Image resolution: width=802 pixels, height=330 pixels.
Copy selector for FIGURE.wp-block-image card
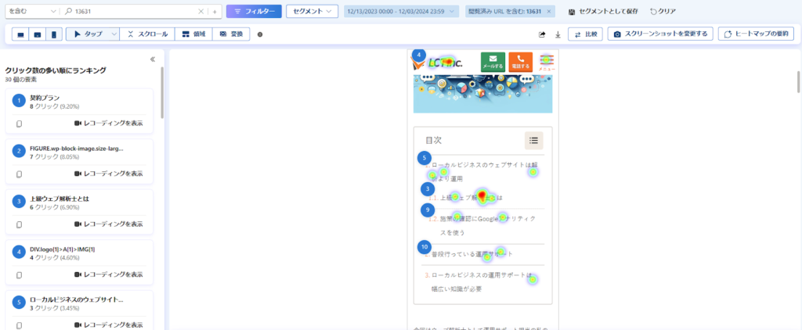[x=19, y=174]
